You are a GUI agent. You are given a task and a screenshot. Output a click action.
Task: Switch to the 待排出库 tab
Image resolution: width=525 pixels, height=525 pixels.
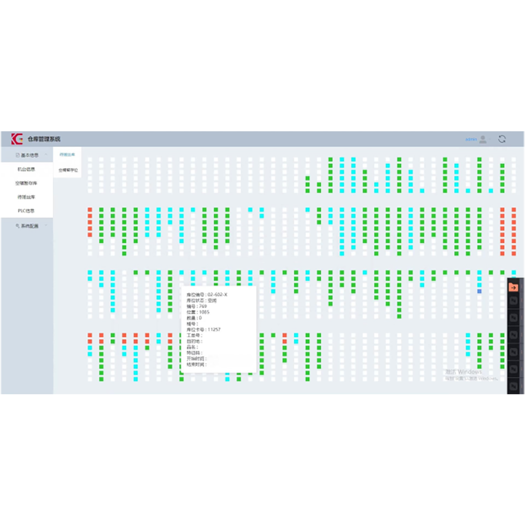tap(67, 155)
